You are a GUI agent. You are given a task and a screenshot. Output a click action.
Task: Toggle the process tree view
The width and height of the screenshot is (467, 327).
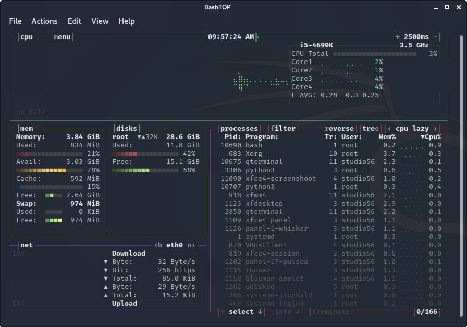tap(370, 129)
